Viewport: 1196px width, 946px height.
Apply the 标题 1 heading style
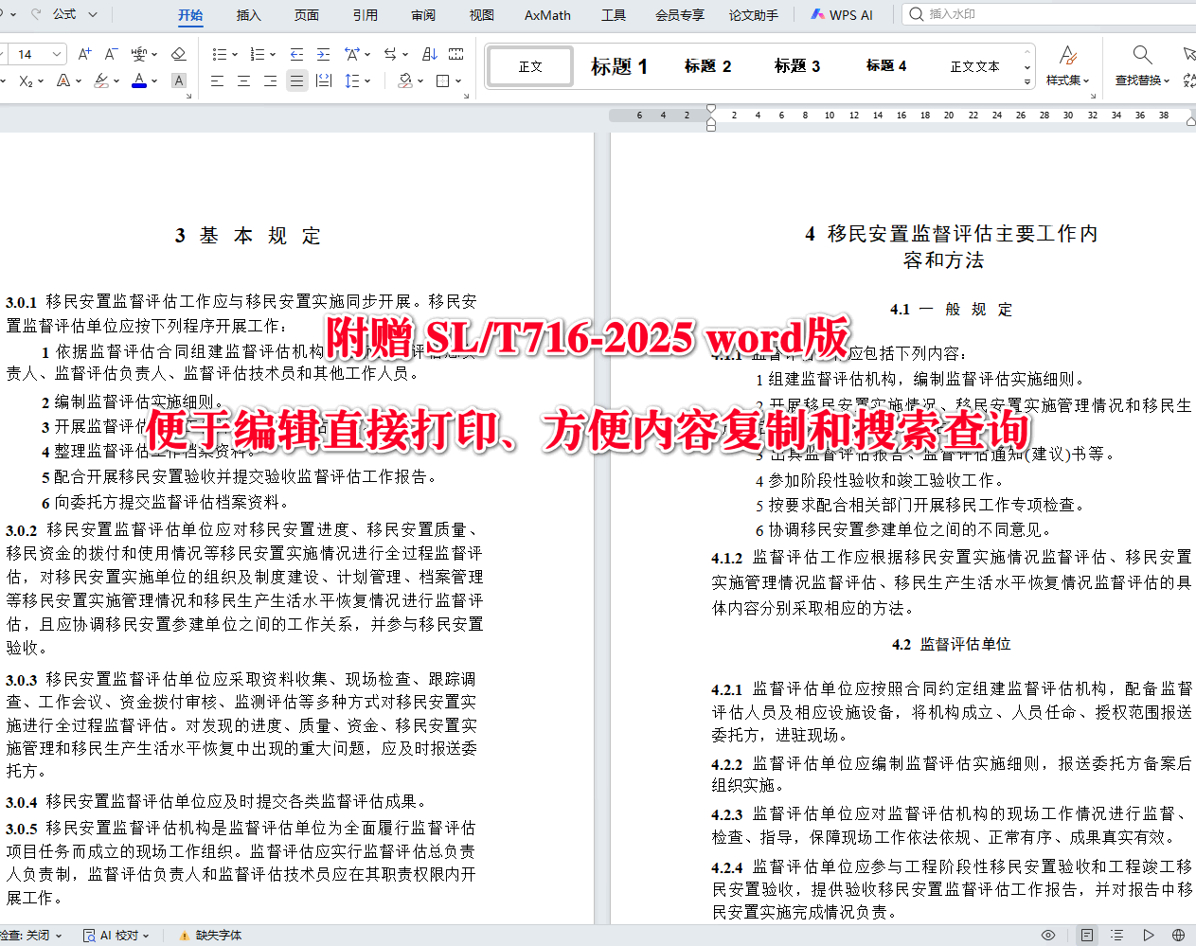(x=618, y=65)
